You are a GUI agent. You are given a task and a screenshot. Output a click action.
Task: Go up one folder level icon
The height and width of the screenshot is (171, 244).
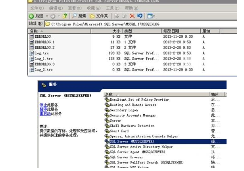(x=65, y=16)
